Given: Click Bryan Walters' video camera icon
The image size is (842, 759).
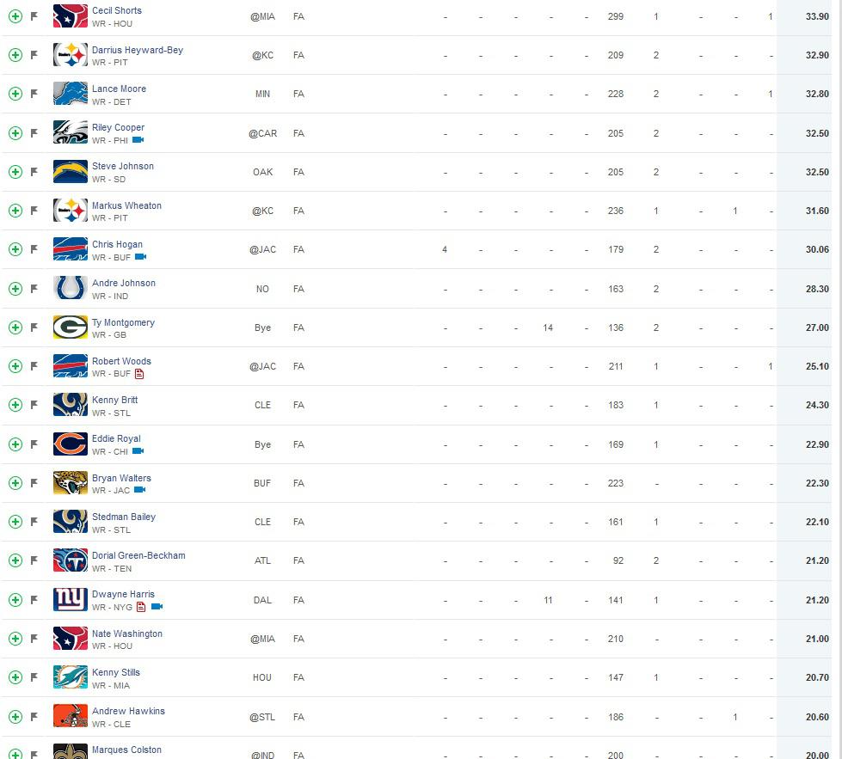Looking at the screenshot, I should (139, 490).
